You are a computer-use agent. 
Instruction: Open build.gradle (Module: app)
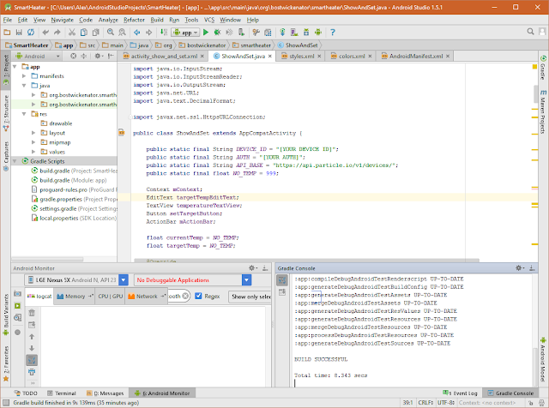[69, 180]
